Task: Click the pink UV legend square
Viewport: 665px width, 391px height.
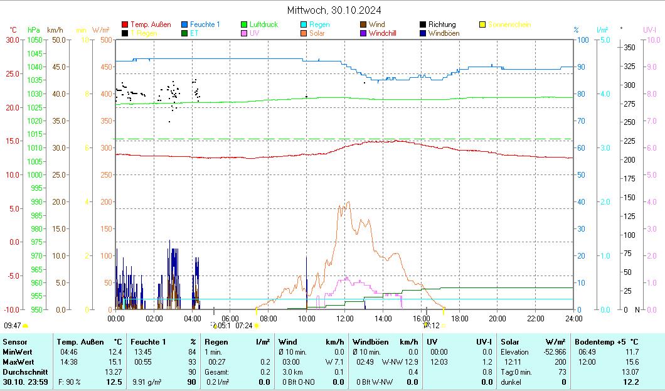Action: pyautogui.click(x=245, y=33)
